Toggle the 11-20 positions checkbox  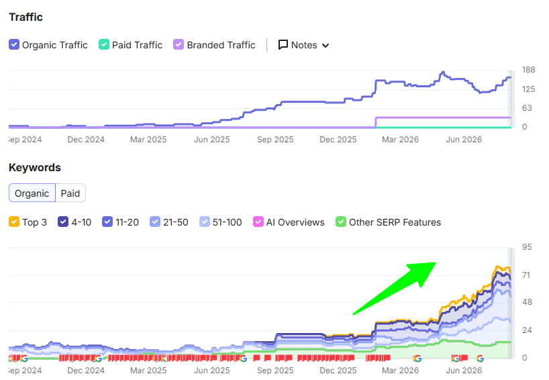tap(107, 222)
